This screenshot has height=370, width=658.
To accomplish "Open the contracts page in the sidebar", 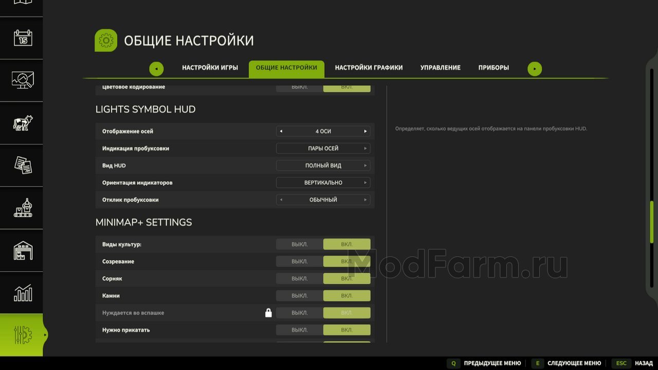I will coord(23,165).
